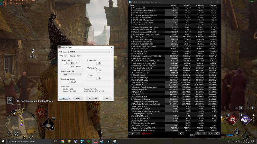The height and width of the screenshot is (144, 257).
Task: Click the network share icon in HWiNFO
Action: tap(181, 133)
